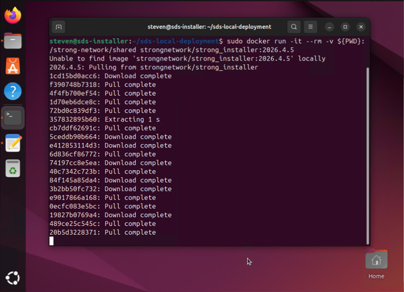Click the terminal cursor block

[x=51, y=241]
